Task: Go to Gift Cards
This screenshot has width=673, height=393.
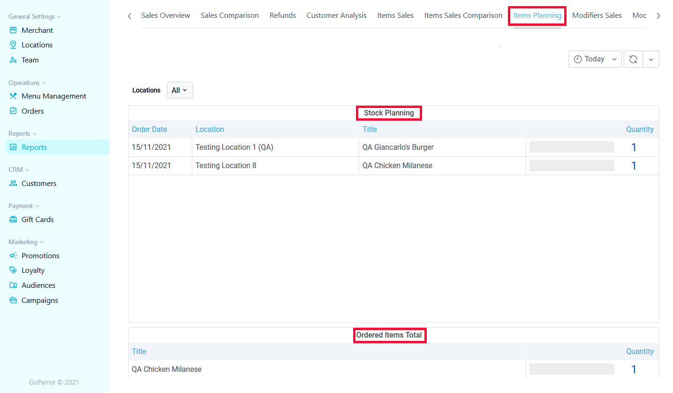Action: (x=38, y=219)
